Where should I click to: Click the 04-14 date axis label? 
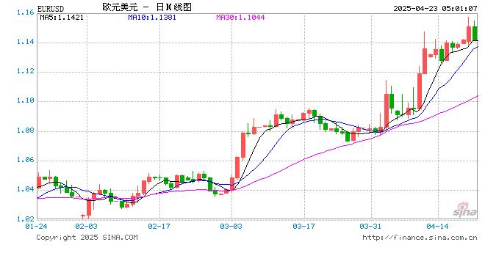pyautogui.click(x=437, y=227)
